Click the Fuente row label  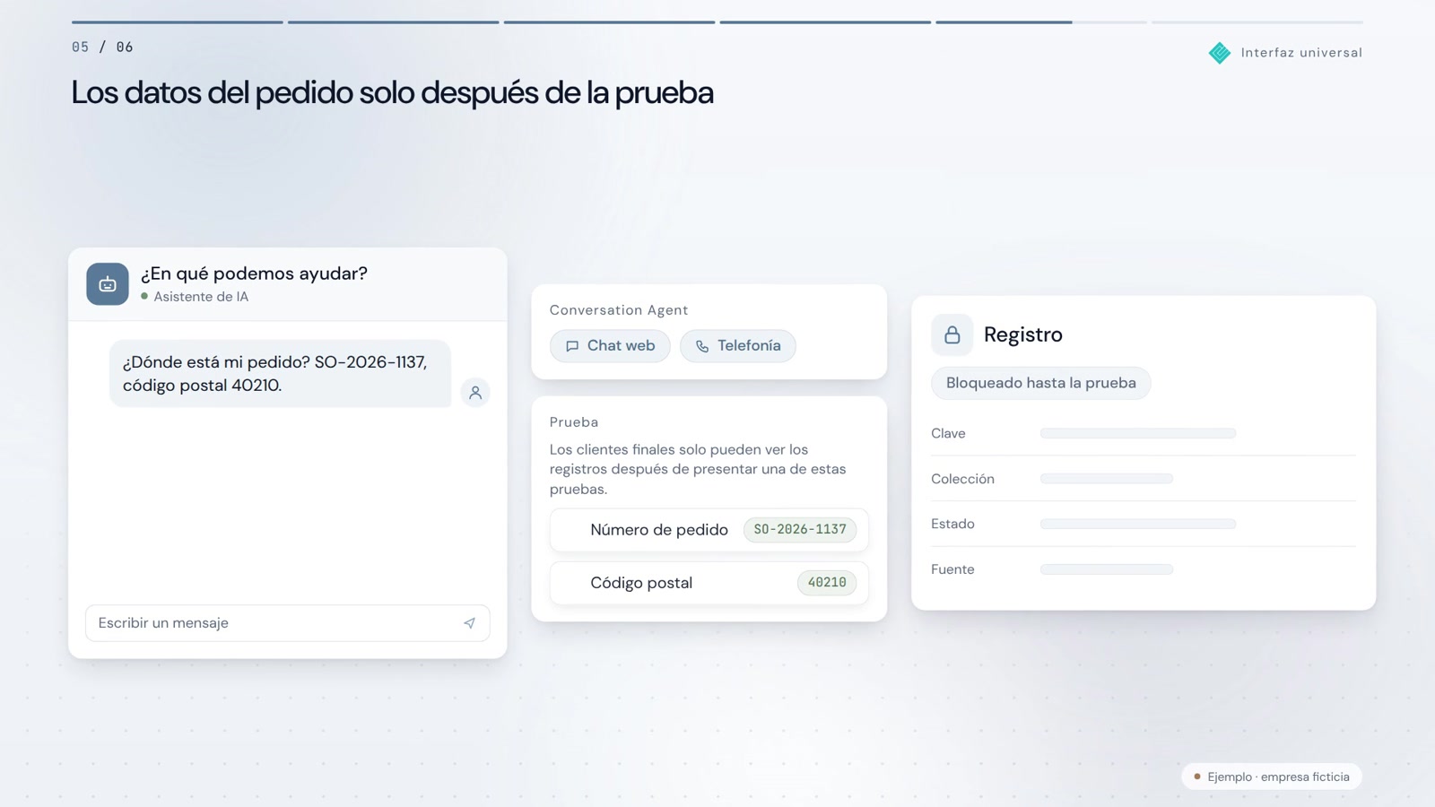coord(952,569)
